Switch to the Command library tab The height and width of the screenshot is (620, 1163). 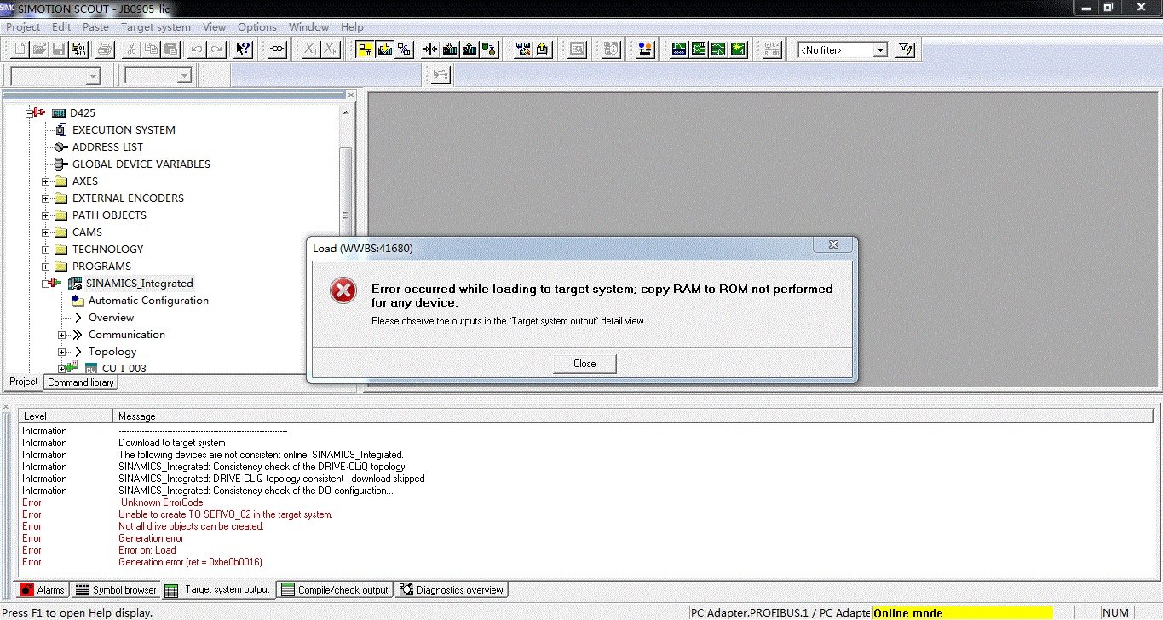[81, 382]
